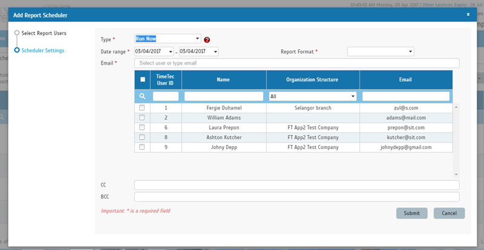This screenshot has width=484, height=250.
Task: Click the user list scrollbar down arrow
Action: pos(456,175)
